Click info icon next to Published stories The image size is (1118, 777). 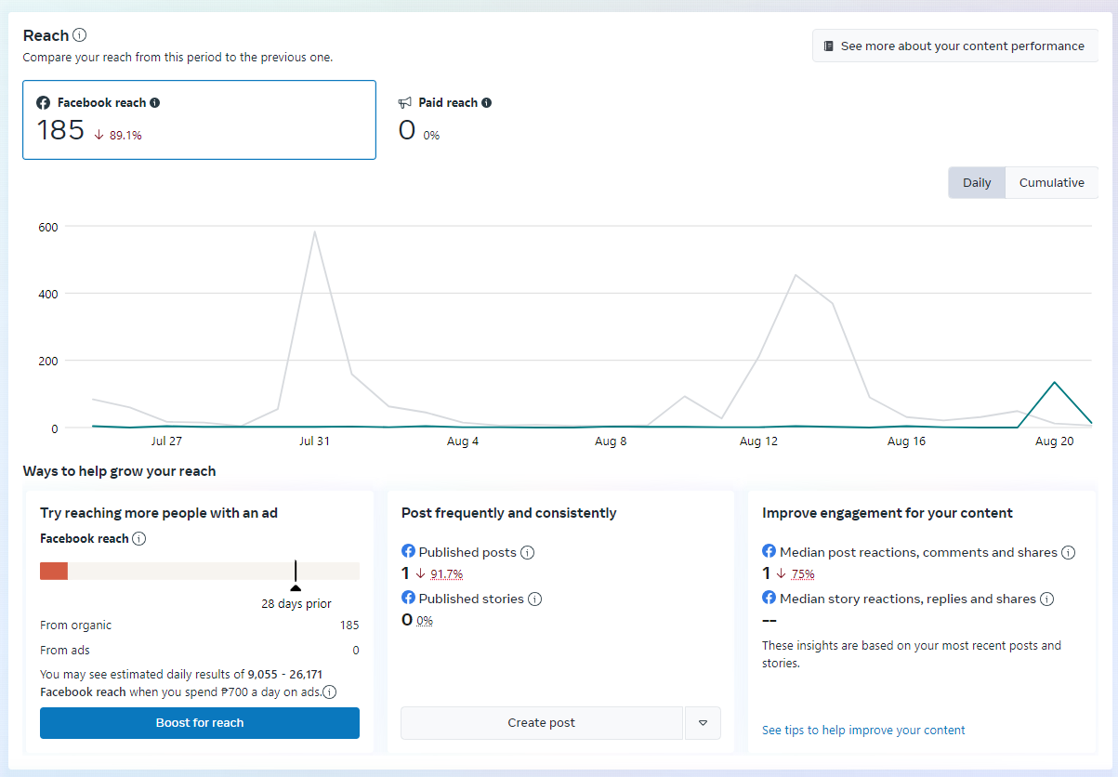click(535, 599)
